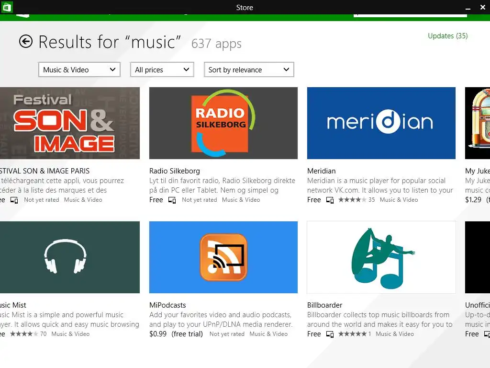Open the Music Mist headphones tile
The width and height of the screenshot is (490, 368).
click(70, 257)
